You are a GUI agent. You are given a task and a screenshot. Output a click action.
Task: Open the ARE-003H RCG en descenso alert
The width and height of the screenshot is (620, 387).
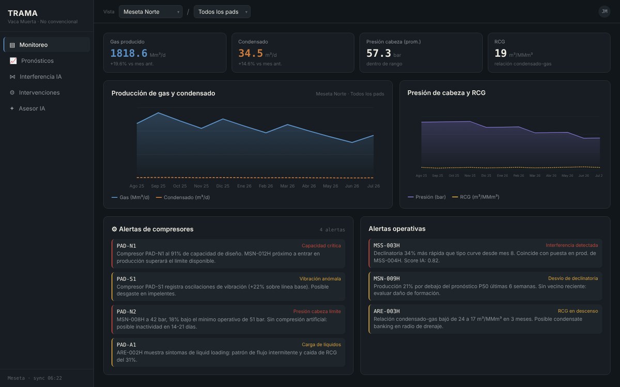[x=485, y=319]
